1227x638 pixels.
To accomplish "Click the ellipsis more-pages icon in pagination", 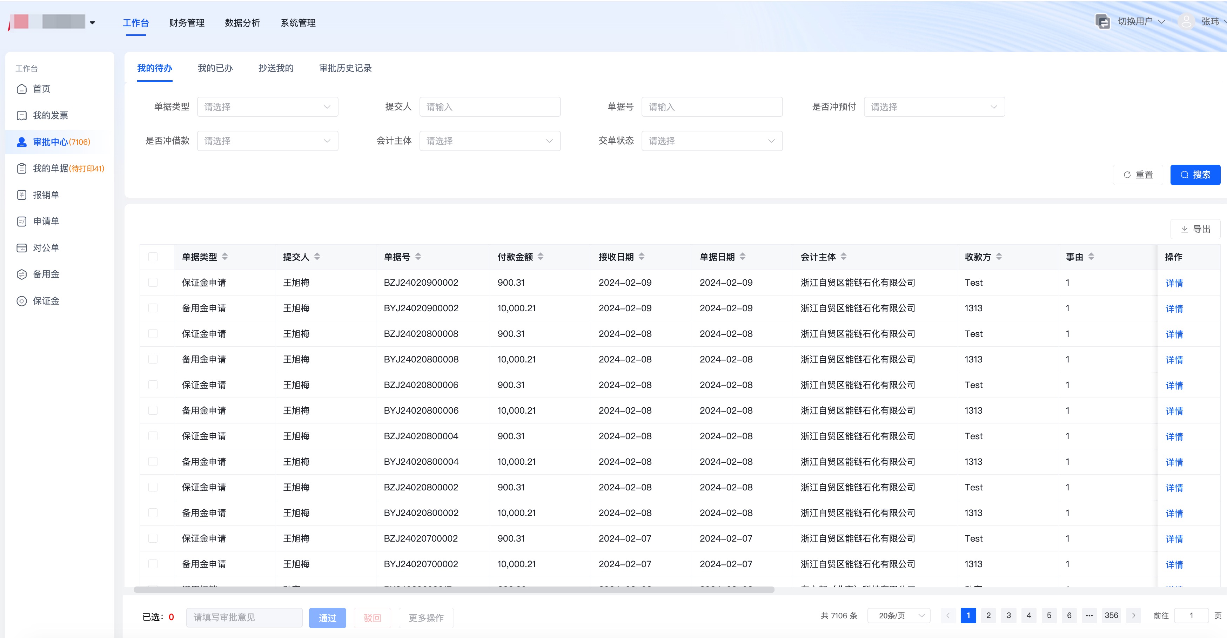I will tap(1089, 616).
